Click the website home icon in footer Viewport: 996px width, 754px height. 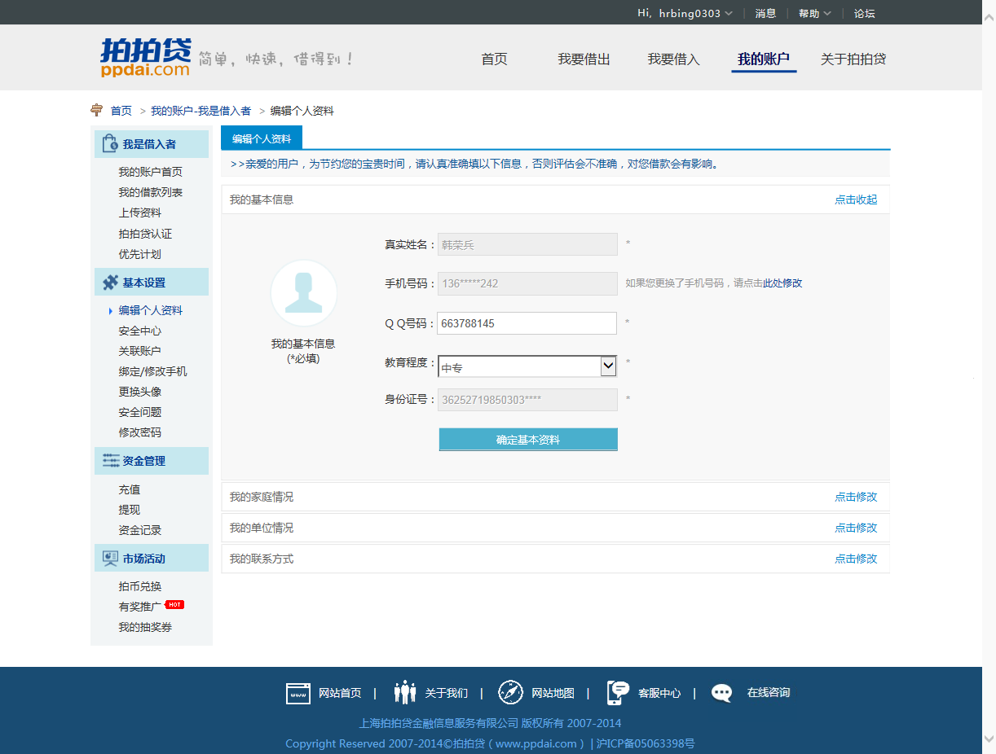point(298,693)
